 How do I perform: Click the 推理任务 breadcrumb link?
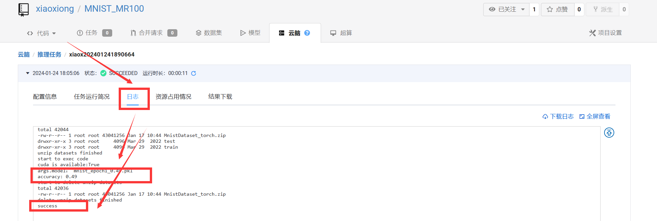point(49,55)
